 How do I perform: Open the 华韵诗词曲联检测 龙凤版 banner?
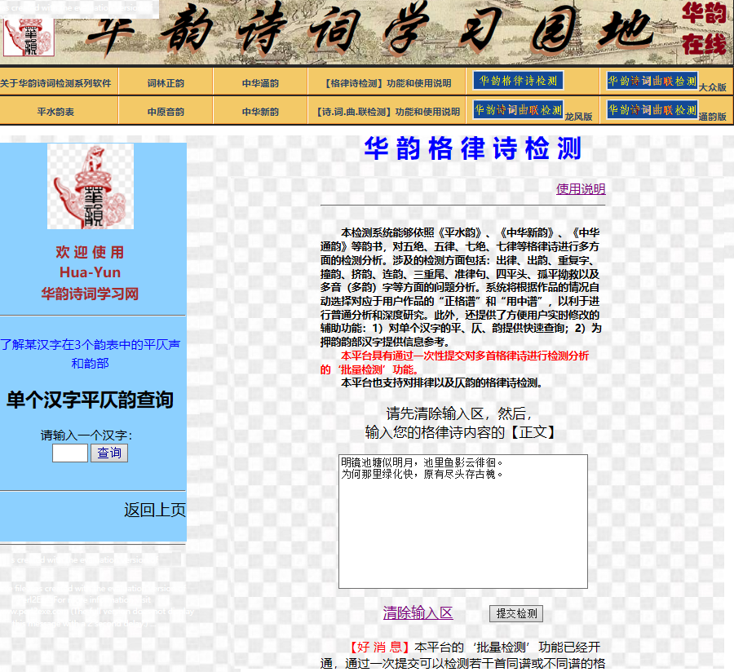click(519, 110)
